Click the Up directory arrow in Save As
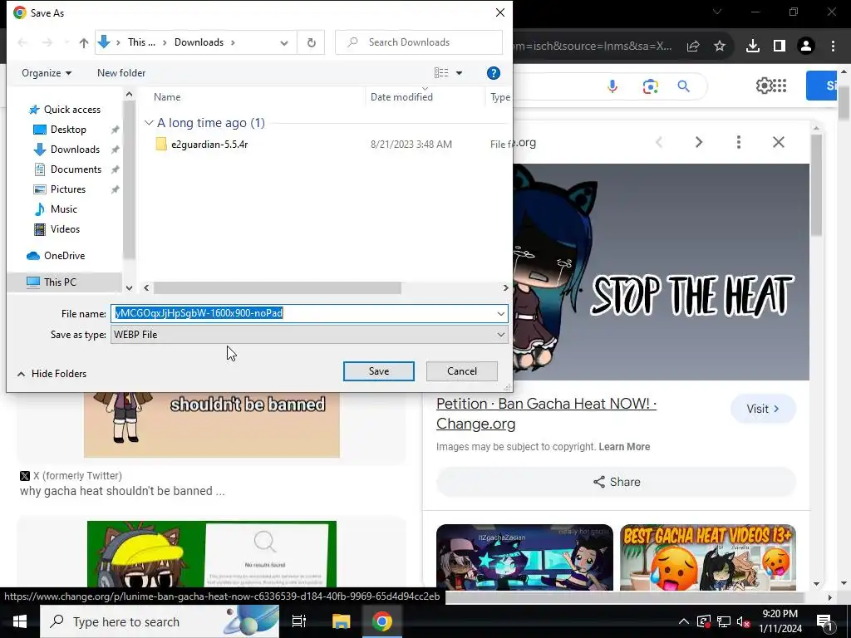The image size is (851, 638). (84, 42)
